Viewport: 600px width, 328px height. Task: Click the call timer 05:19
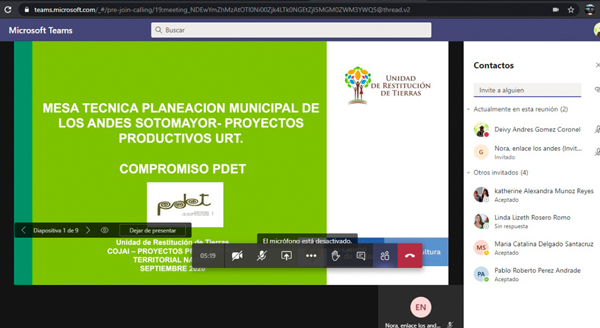208,256
